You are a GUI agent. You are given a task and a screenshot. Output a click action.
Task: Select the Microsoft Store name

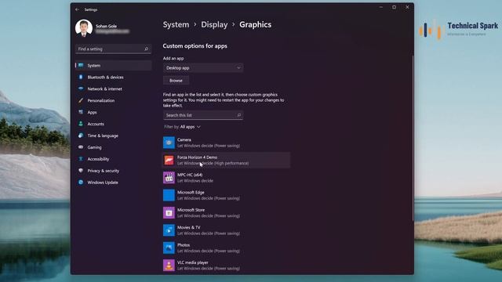point(191,210)
